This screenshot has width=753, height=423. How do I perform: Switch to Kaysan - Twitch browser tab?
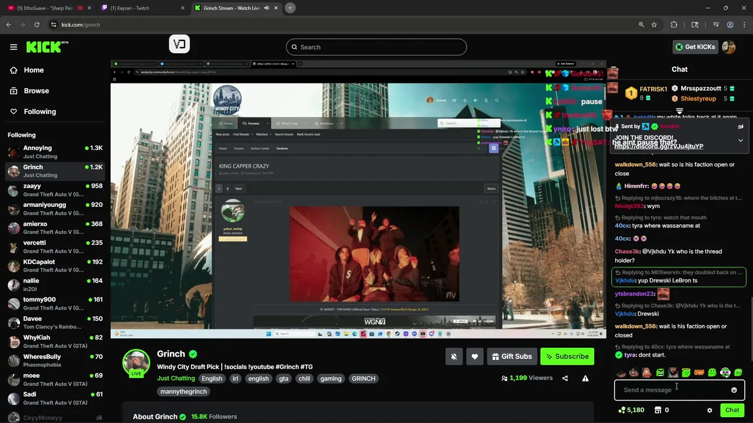pyautogui.click(x=142, y=8)
